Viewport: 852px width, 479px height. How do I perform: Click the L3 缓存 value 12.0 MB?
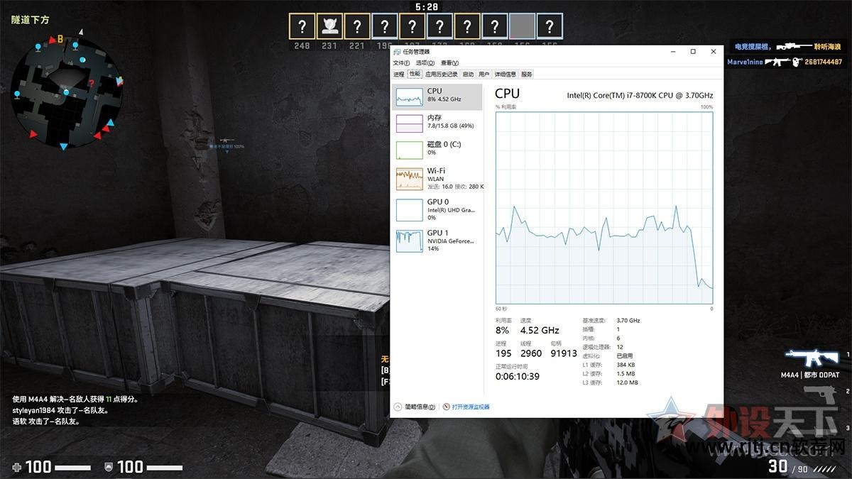(628, 382)
